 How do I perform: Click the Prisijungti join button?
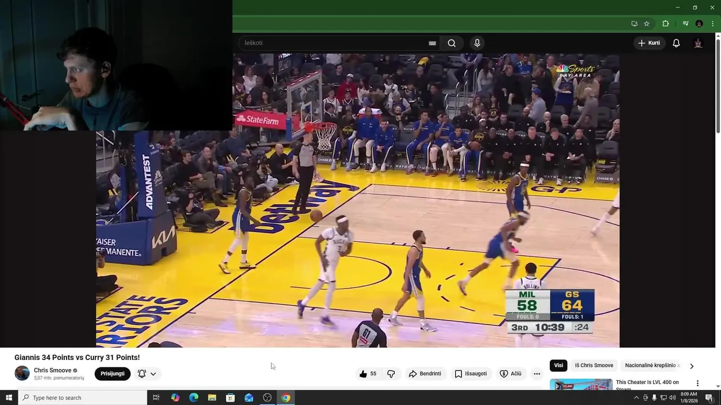[113, 373]
